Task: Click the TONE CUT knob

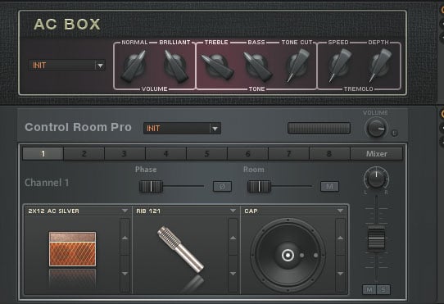Action: [297, 66]
